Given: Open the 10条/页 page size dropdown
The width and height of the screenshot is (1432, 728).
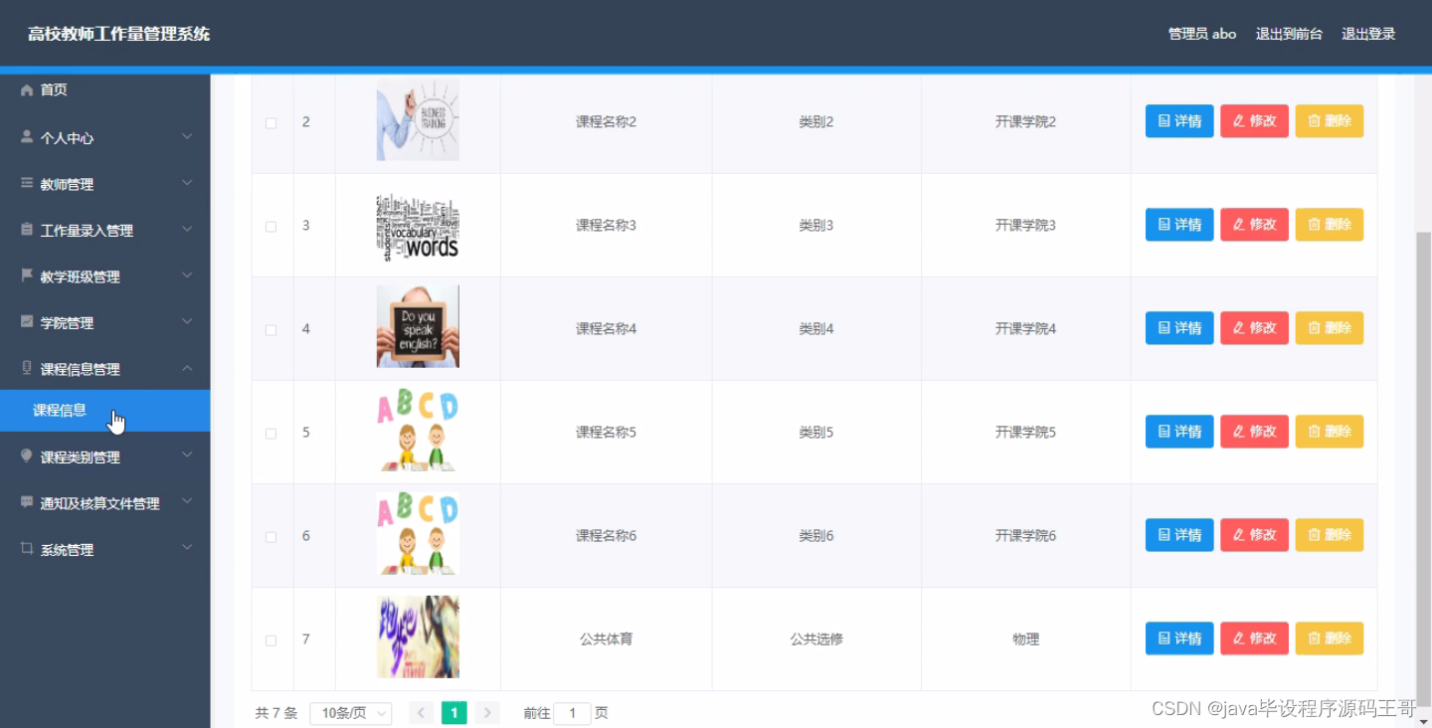Looking at the screenshot, I should [351, 713].
